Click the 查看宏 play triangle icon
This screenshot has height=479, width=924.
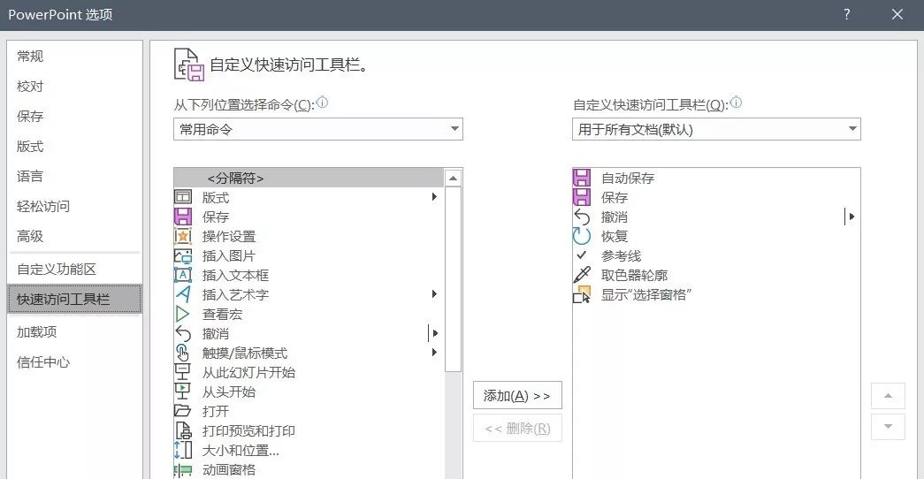[x=183, y=314]
